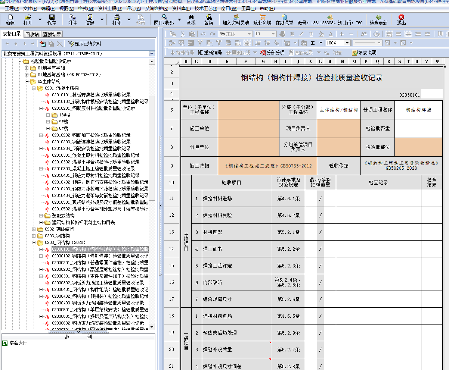
Task: Open the 北京市建筑工程资料管理规程 standard dropdown
Action: [152, 54]
